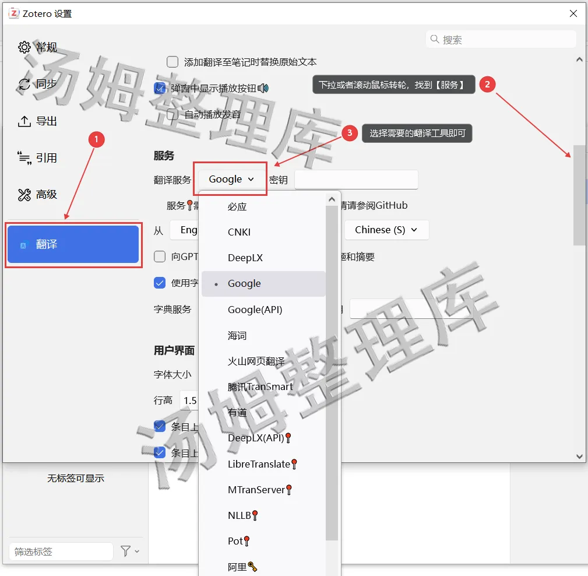Image resolution: width=588 pixels, height=576 pixels.
Task: Choose DeepLX from the service list
Action: [263, 258]
